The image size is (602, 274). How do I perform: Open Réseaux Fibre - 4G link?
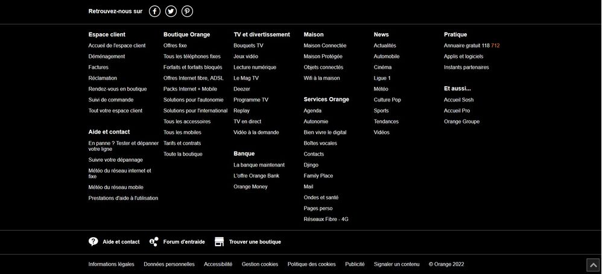[326, 219]
